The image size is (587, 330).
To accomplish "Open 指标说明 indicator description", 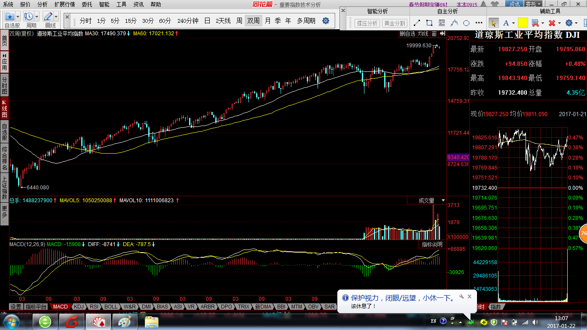I will pos(432,244).
